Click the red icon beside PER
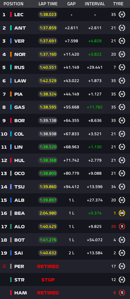 [x=4, y=266]
